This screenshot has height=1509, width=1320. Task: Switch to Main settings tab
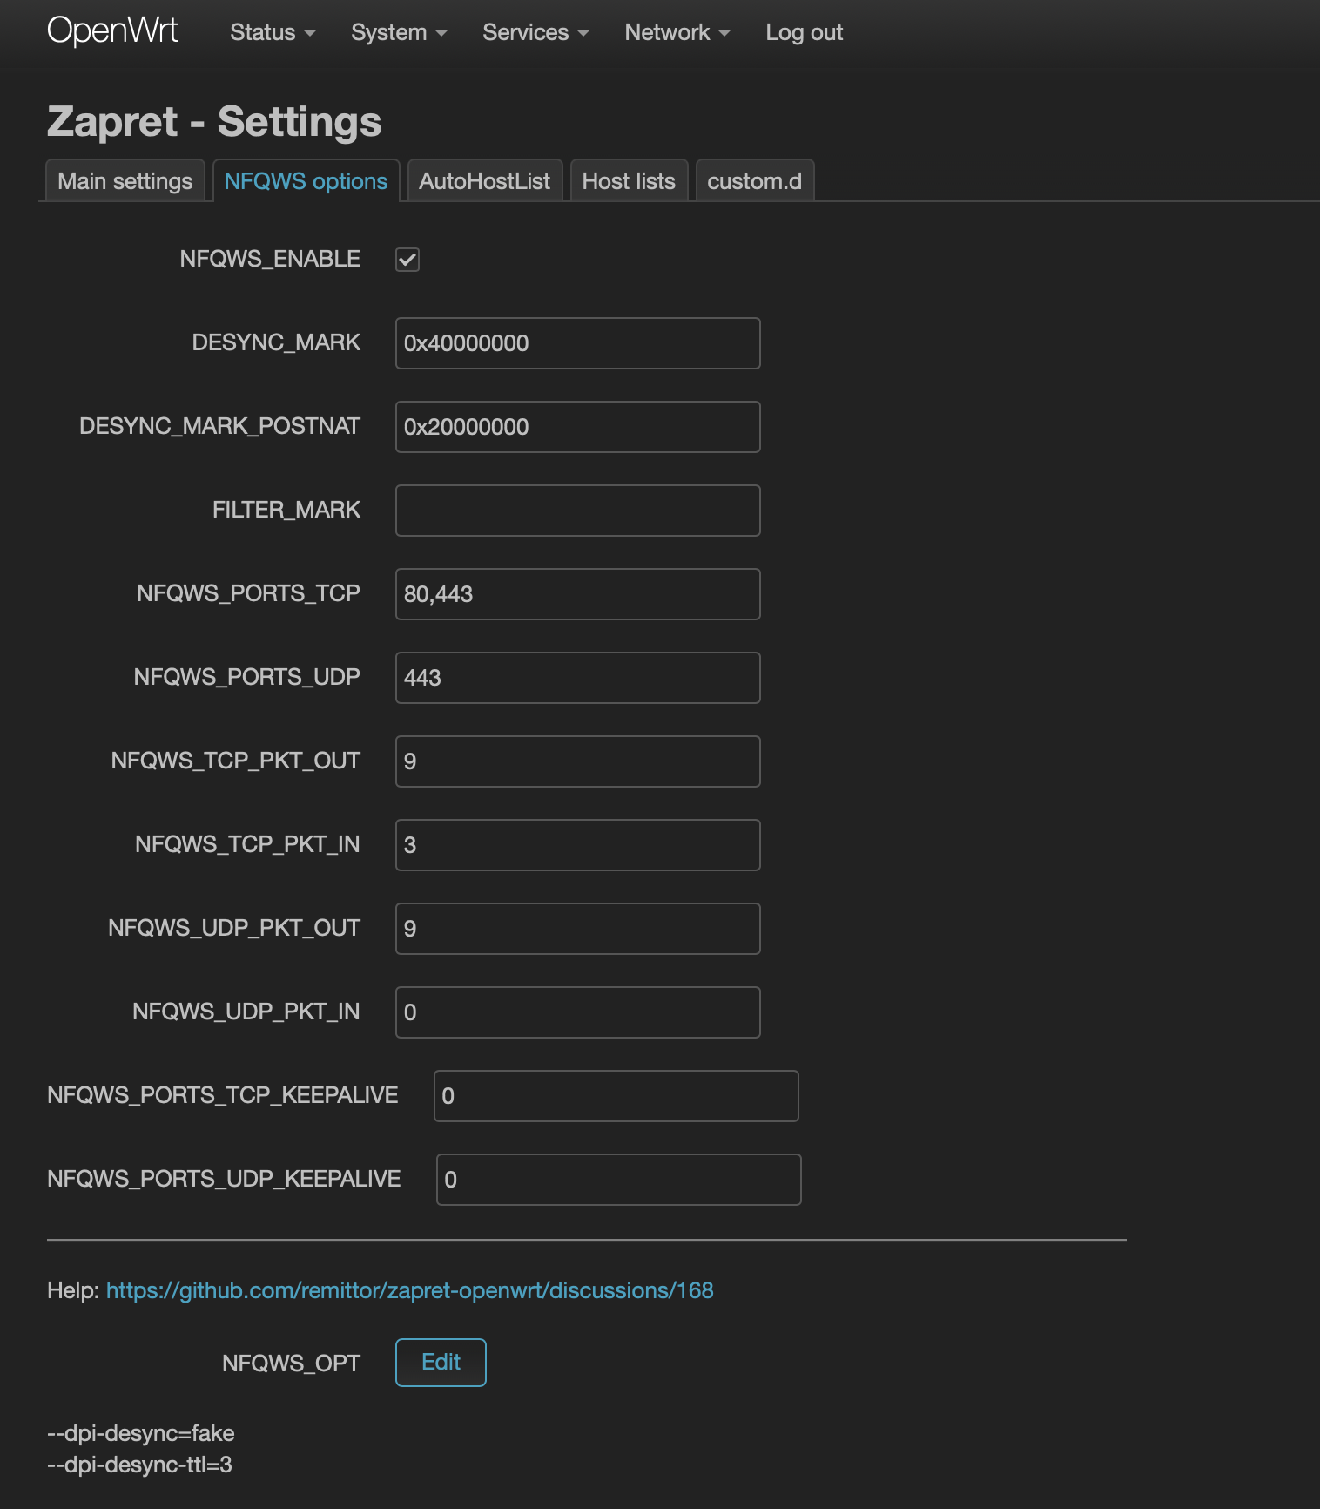coord(125,180)
